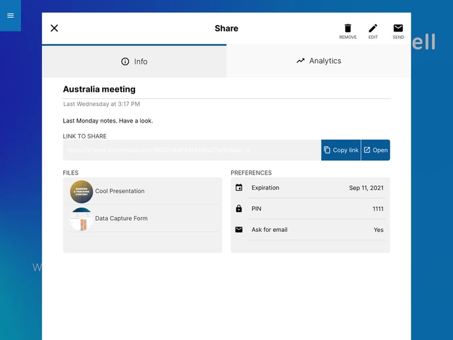
Task: Open Data Capture Form thumbnail
Action: tap(82, 219)
